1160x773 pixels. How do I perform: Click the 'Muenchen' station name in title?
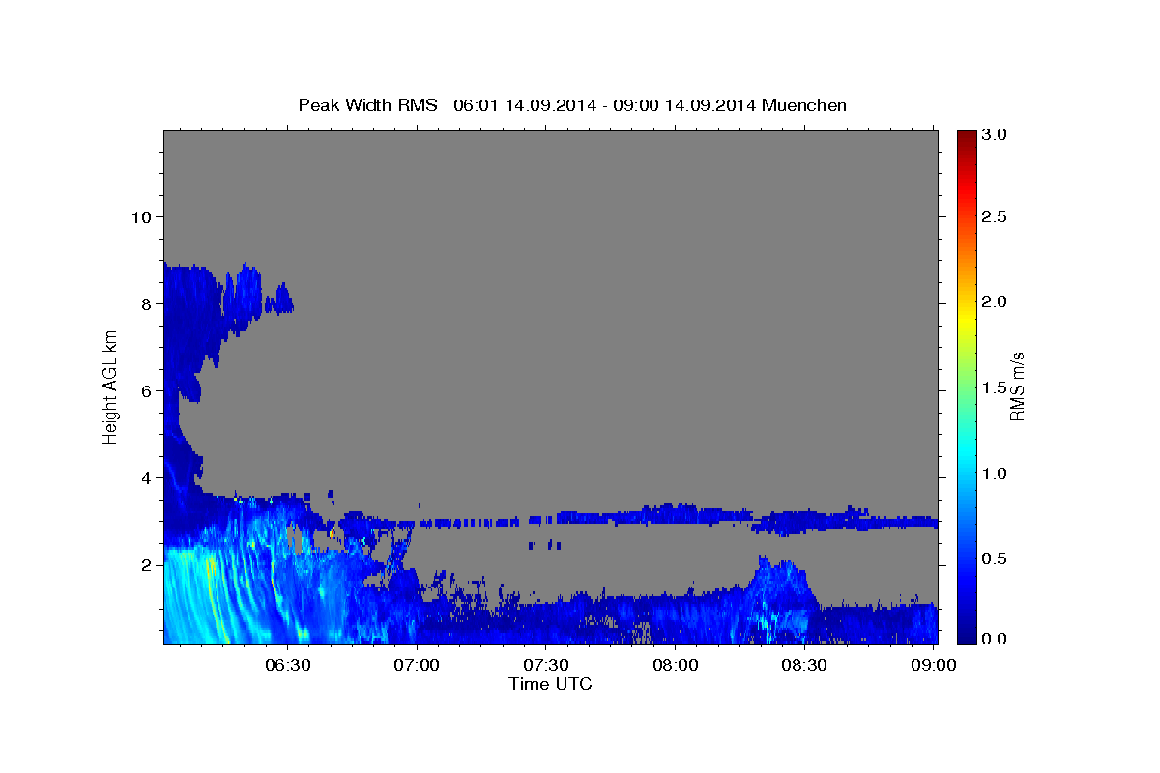pos(804,105)
